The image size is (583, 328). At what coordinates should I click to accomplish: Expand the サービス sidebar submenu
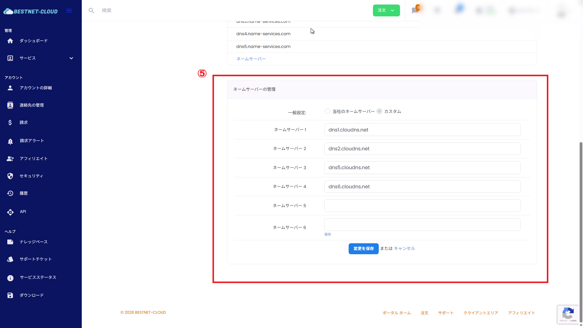coord(71,58)
